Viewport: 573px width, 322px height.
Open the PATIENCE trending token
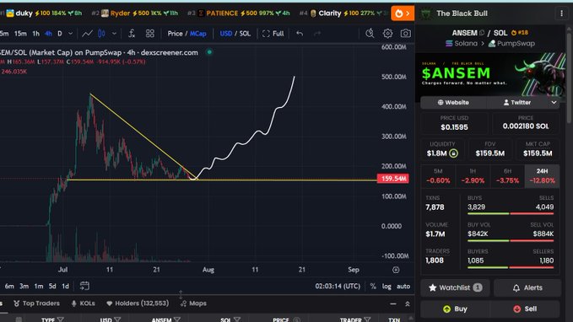pos(239,13)
